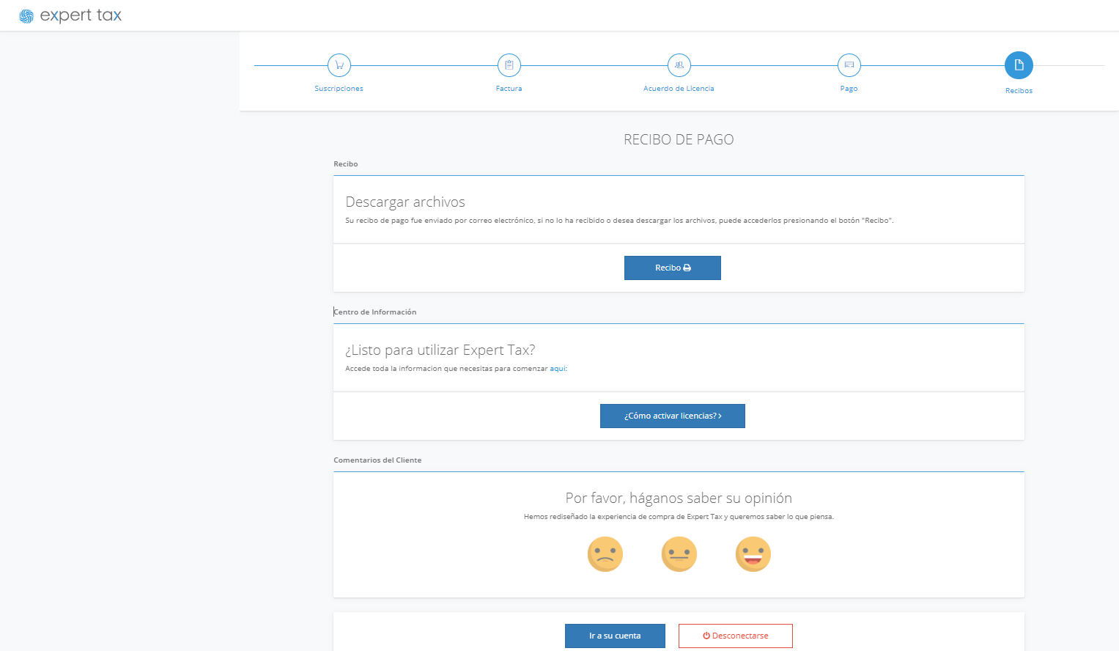Open "¿Cómo activar licencias?"
Image resolution: width=1119 pixels, height=651 pixels.
tap(672, 416)
